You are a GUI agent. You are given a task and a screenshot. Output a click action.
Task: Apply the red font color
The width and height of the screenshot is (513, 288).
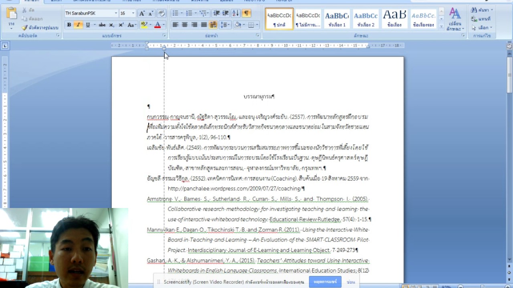tap(158, 25)
